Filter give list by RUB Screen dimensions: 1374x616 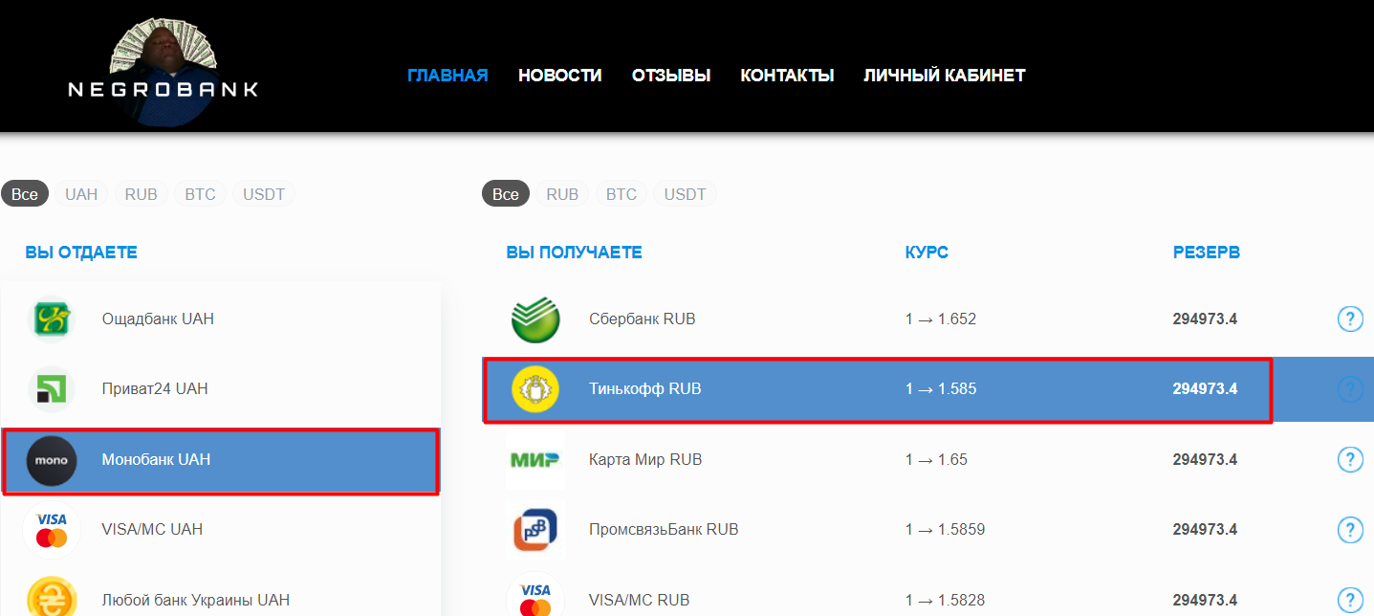click(x=141, y=194)
